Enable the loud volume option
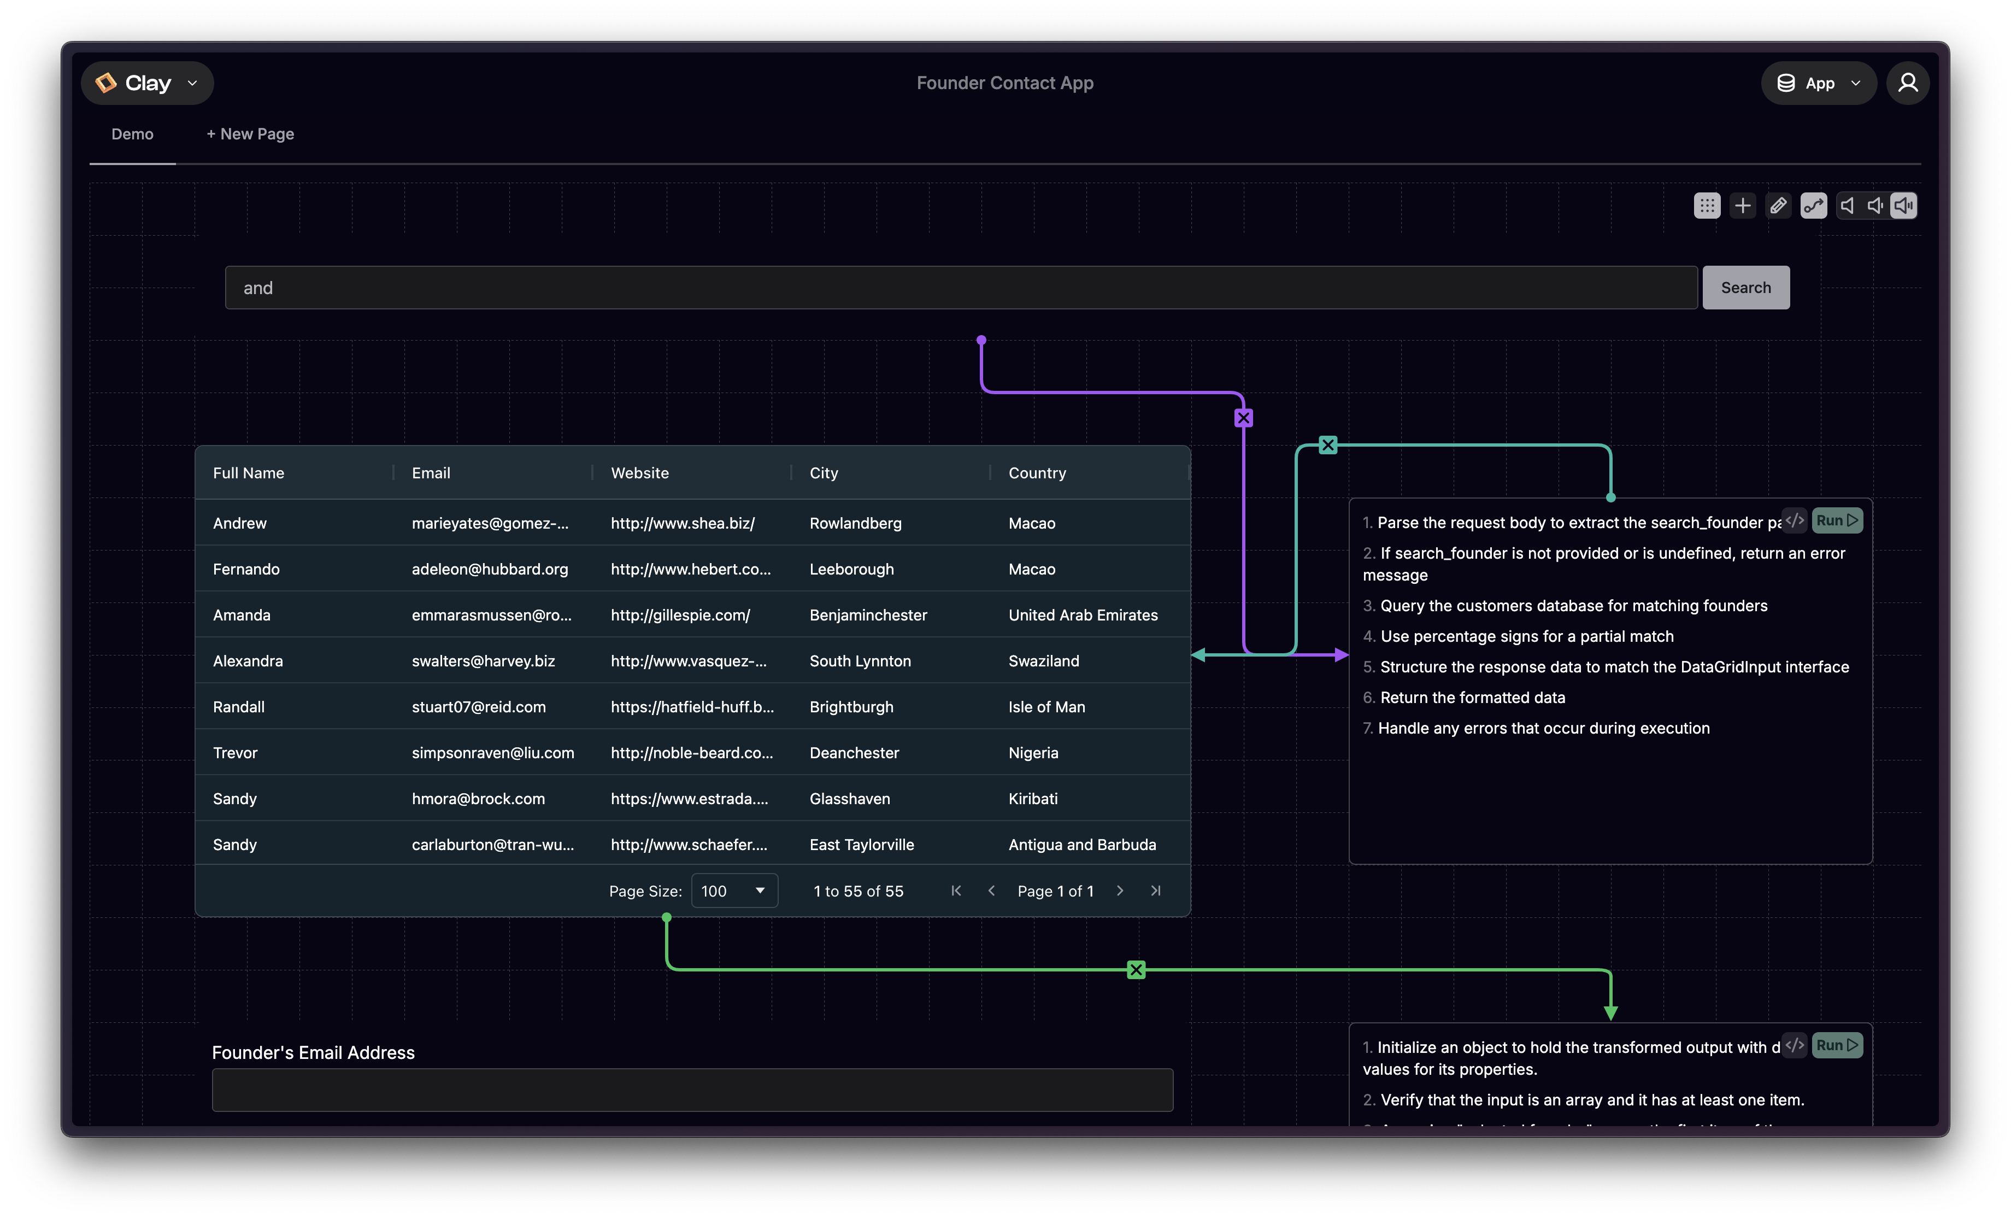This screenshot has height=1218, width=2011. pos(1903,206)
